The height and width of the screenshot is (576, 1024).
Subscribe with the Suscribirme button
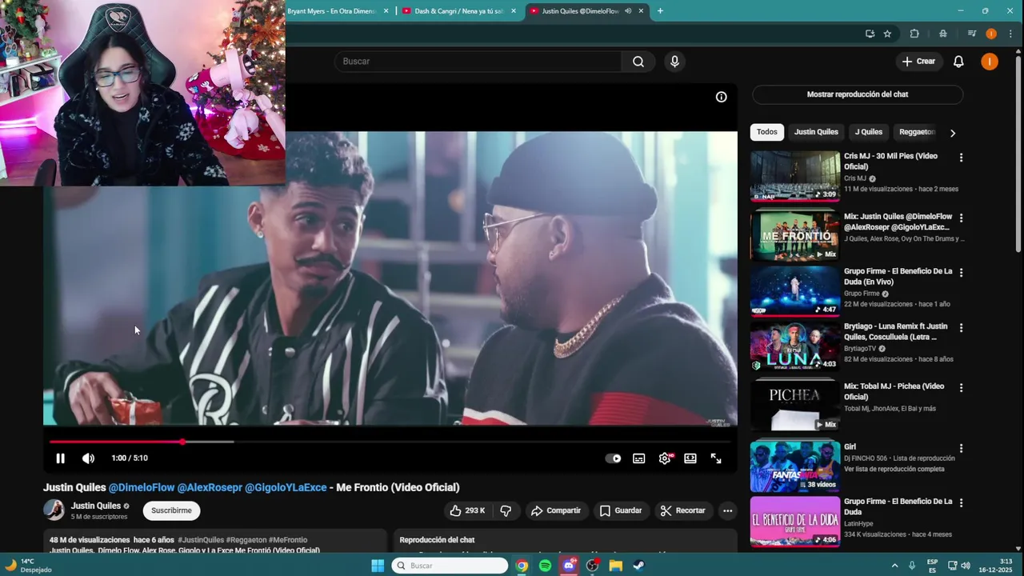[172, 510]
